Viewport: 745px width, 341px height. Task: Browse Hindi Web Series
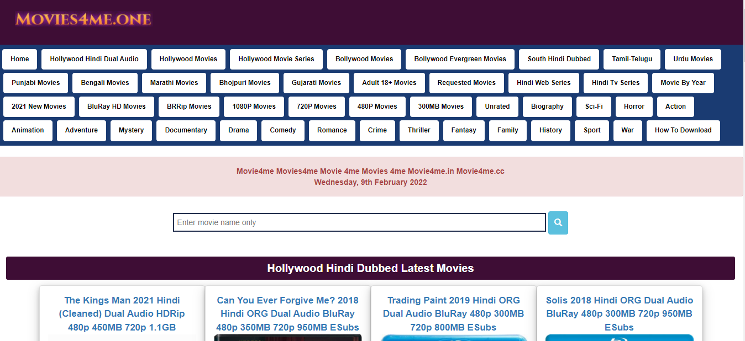(x=544, y=83)
